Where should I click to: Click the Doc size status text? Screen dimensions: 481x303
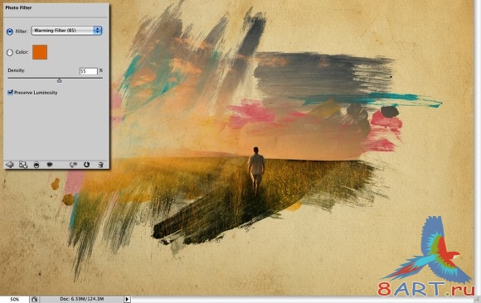(x=81, y=299)
